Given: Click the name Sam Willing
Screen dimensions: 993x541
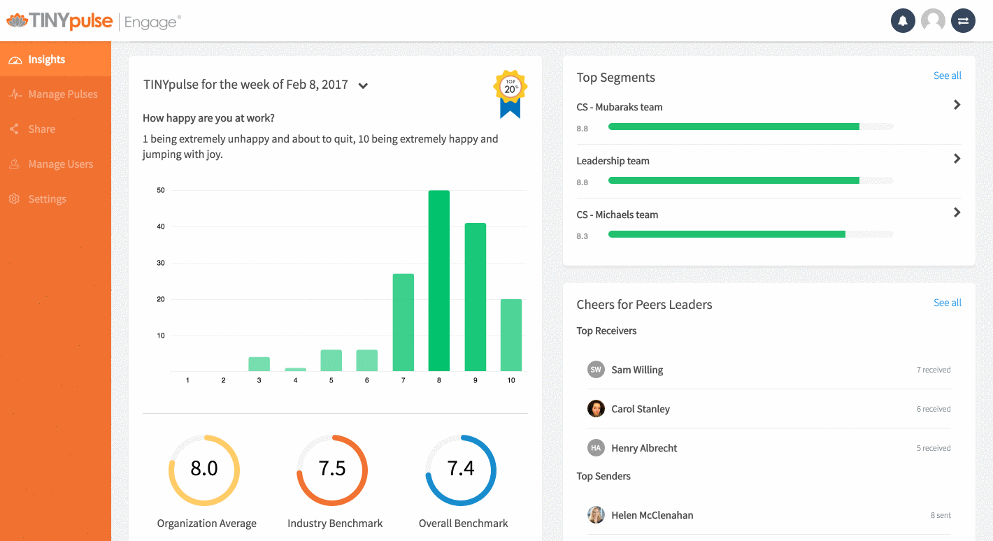Looking at the screenshot, I should [x=637, y=370].
